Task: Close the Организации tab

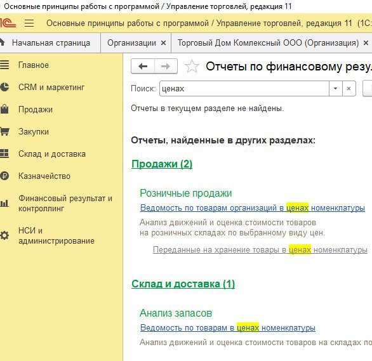Action: (163, 43)
